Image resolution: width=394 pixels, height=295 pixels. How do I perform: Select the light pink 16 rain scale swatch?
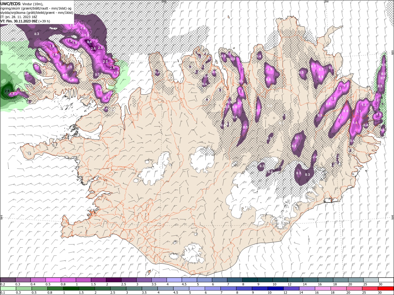(323, 289)
